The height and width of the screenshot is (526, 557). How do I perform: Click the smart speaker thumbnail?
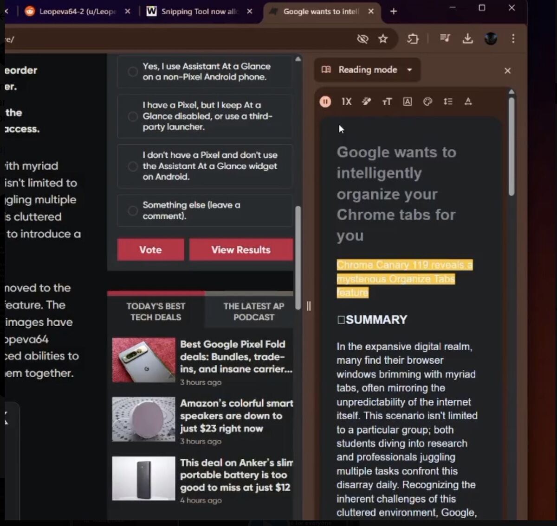(x=143, y=419)
